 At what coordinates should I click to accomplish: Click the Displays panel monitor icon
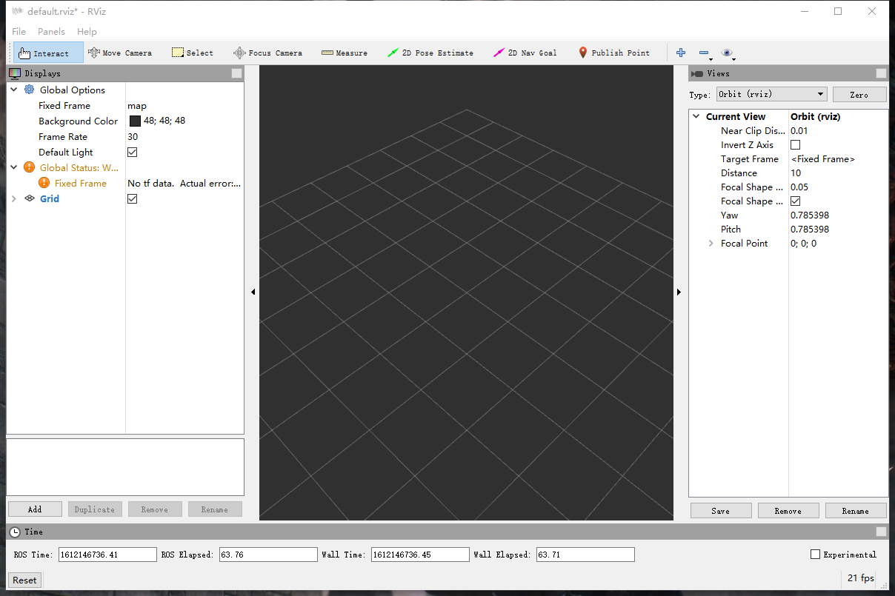point(15,73)
